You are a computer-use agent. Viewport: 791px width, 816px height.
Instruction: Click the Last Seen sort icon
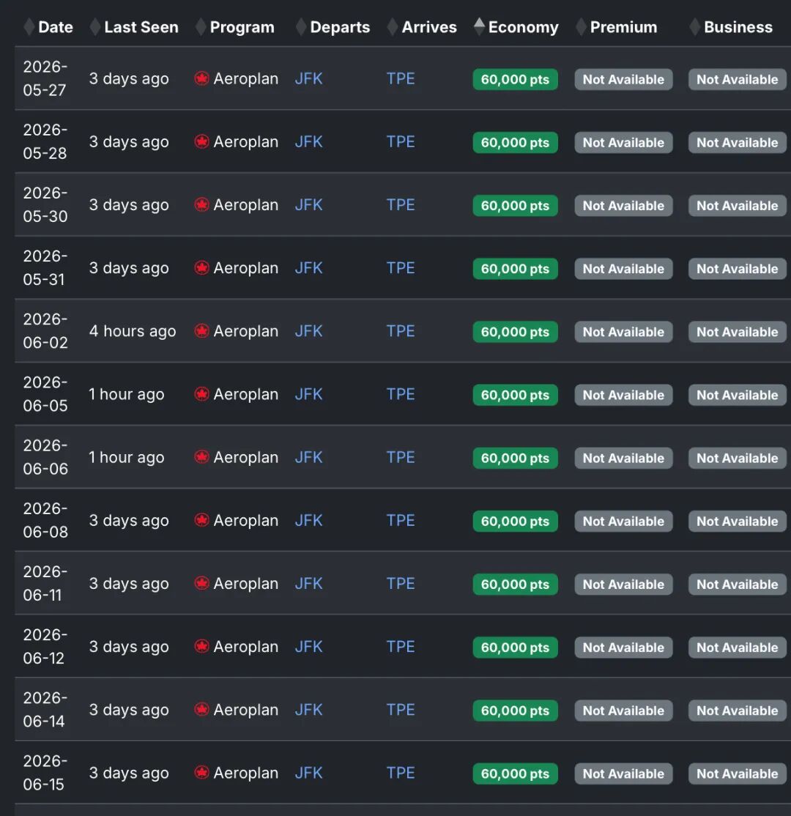[x=94, y=27]
